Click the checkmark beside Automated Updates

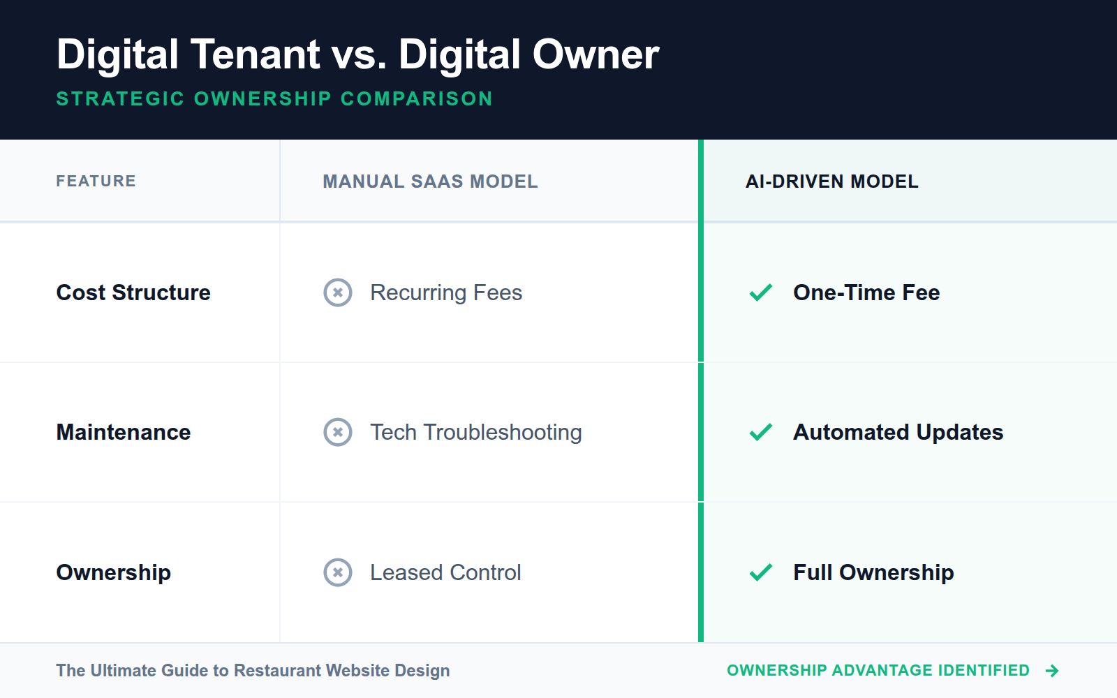click(761, 433)
